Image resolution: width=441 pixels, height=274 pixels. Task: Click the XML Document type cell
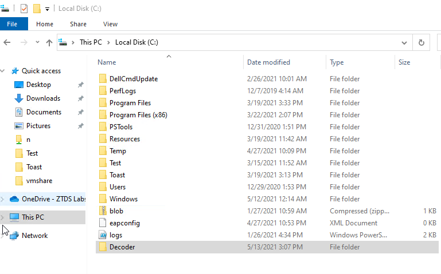[353, 223]
